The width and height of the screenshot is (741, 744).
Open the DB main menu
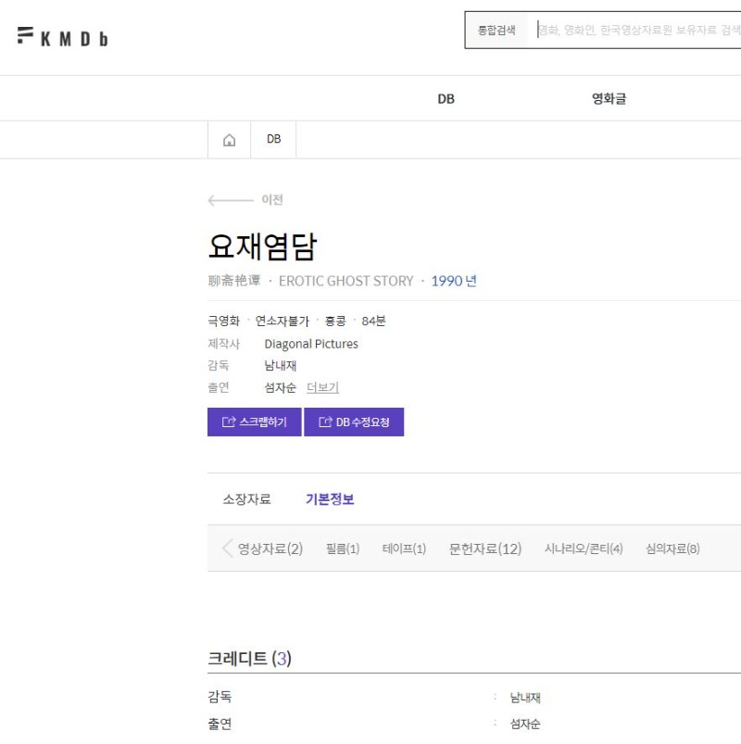click(446, 99)
